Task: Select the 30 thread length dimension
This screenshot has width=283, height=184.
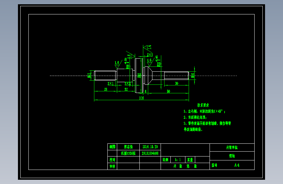Action: pyautogui.click(x=177, y=83)
